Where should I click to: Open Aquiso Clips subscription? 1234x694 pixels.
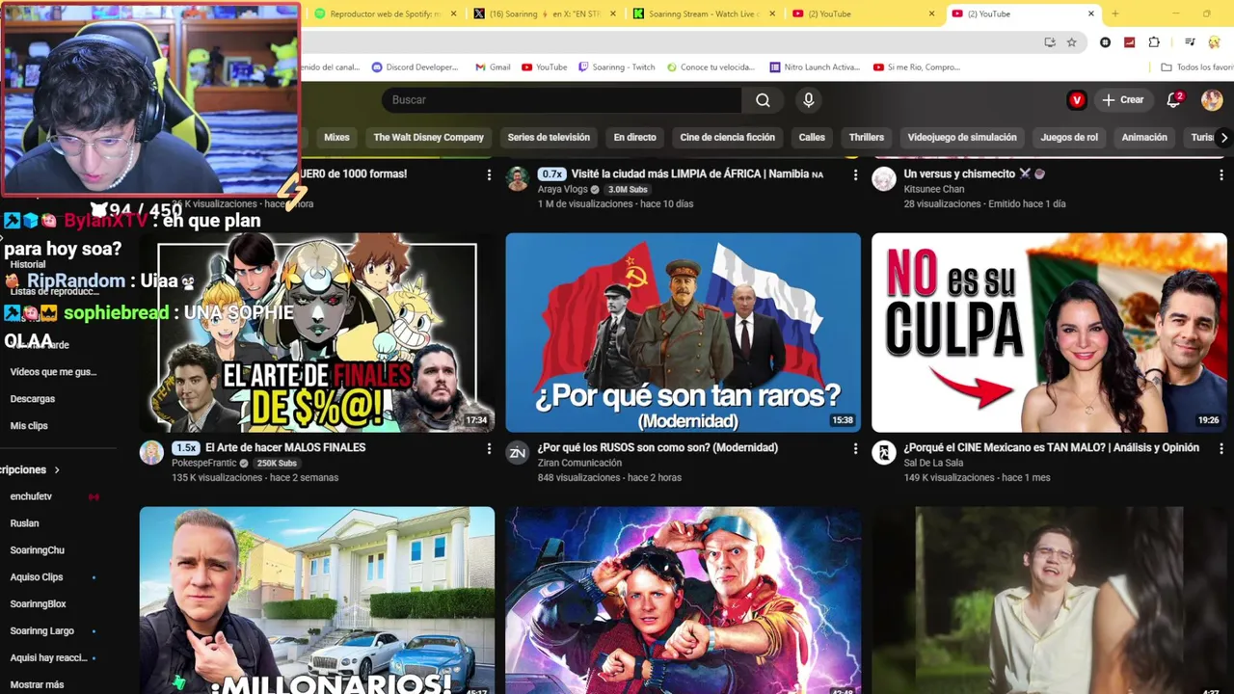(37, 577)
